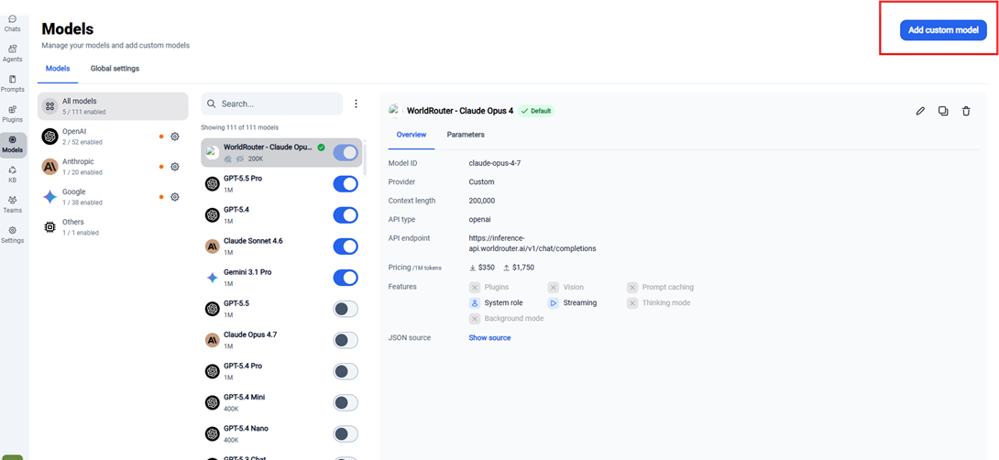
Task: Open OpenAI provider settings gear
Action: (x=174, y=137)
